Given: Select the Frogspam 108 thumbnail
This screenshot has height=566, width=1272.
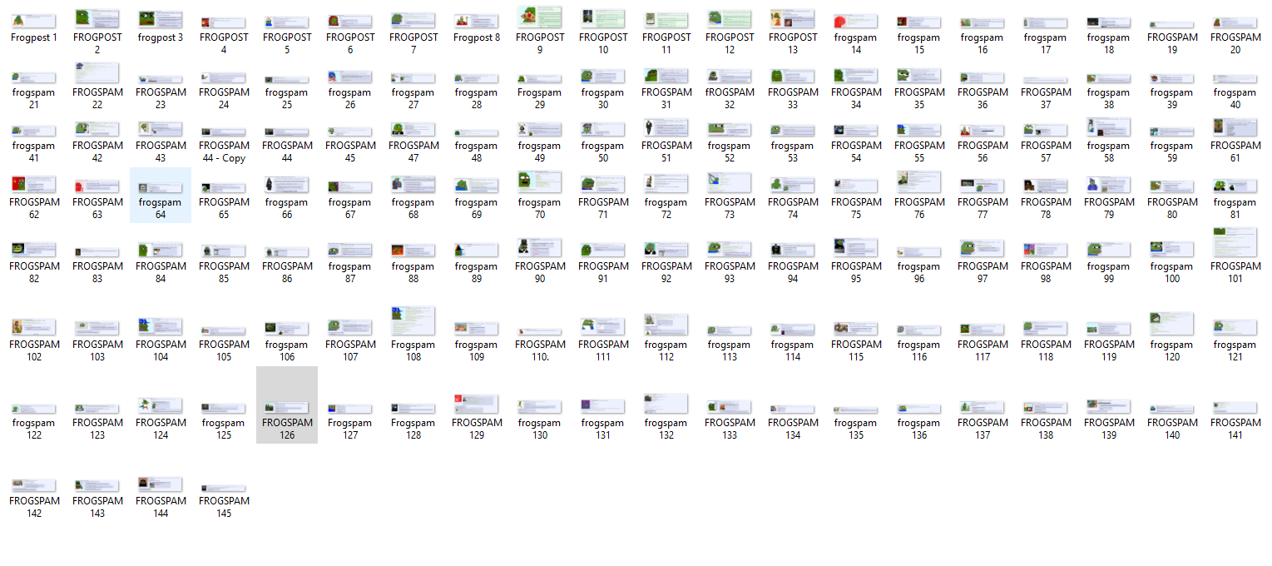Looking at the screenshot, I should (x=413, y=321).
